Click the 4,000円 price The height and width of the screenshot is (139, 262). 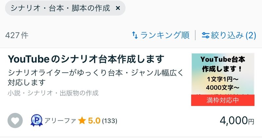click(237, 120)
